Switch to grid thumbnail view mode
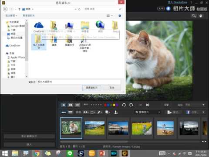 point(78,105)
